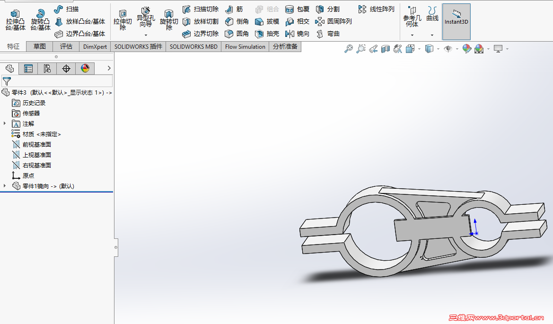Click the Zoom to Fit magnifier icon
The width and height of the screenshot is (553, 324).
pos(349,49)
